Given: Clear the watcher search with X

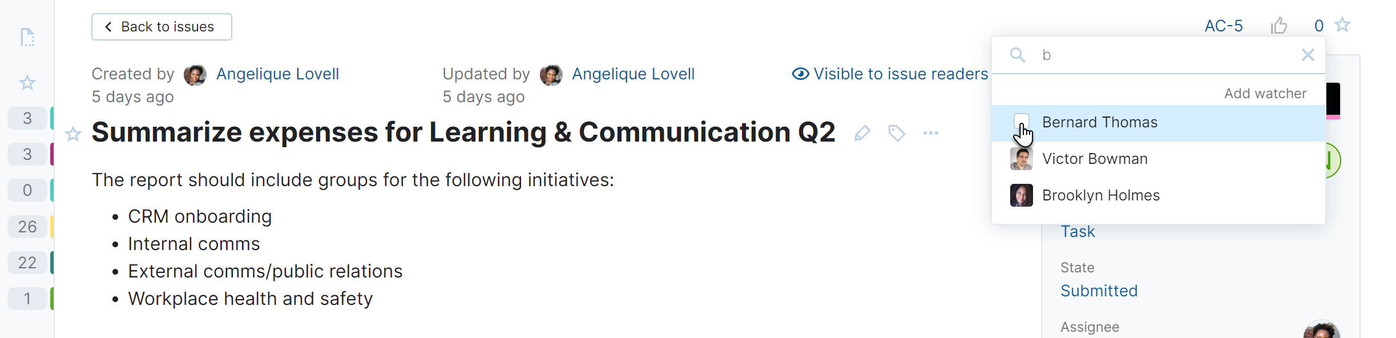Looking at the screenshot, I should (x=1308, y=55).
